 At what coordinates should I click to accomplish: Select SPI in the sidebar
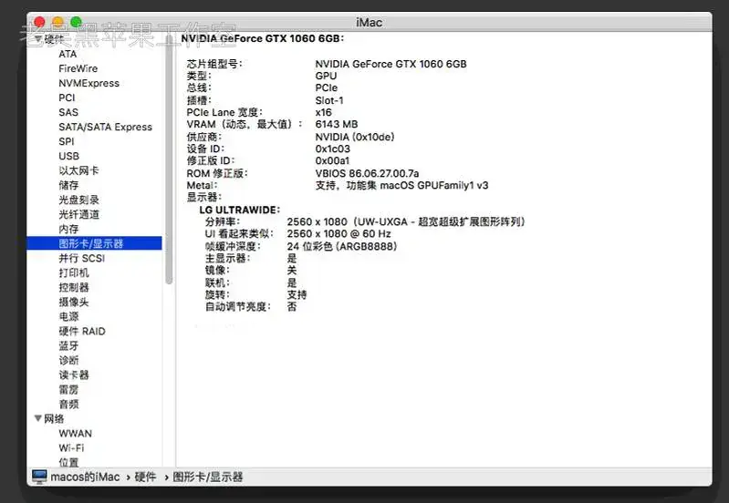(66, 141)
